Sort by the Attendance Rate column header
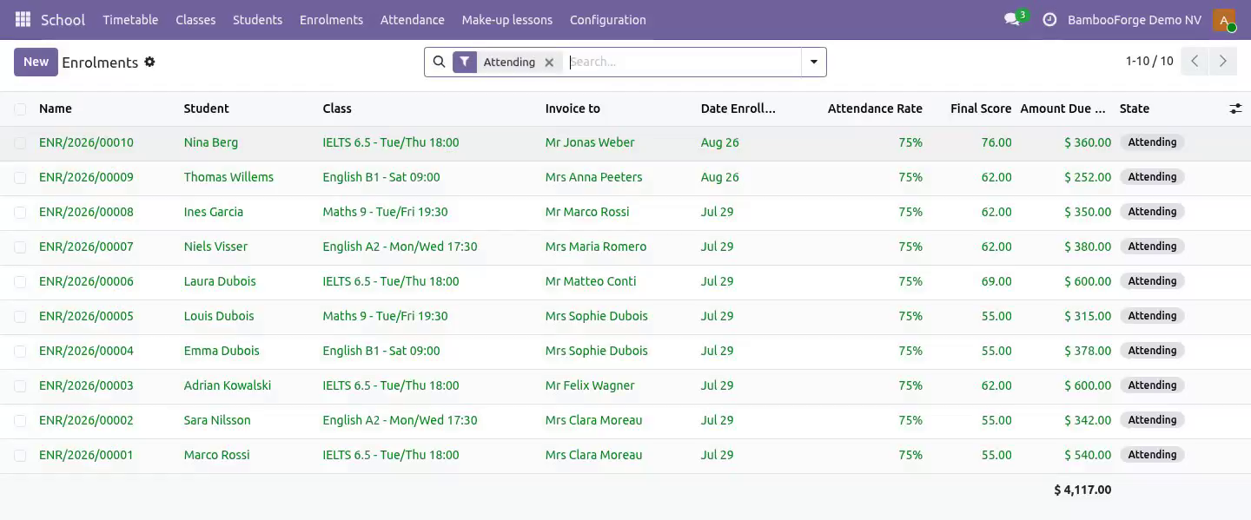Viewport: 1251px width, 520px height. click(x=875, y=109)
